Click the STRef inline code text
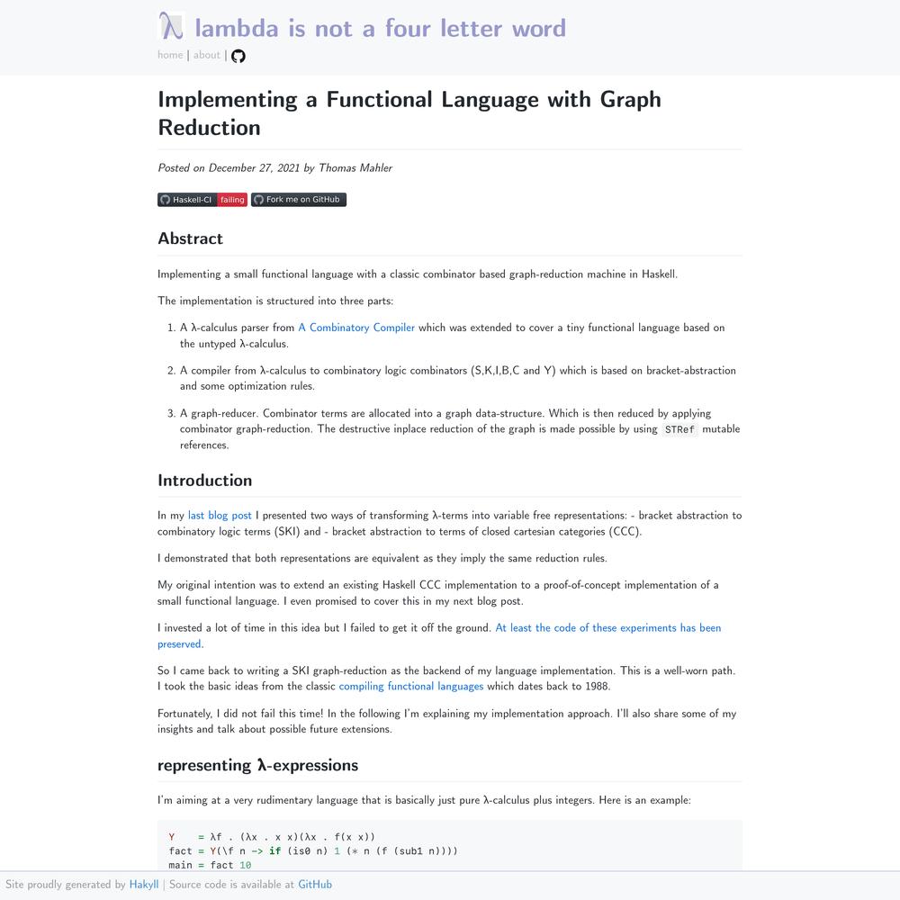The image size is (900, 900). click(679, 429)
